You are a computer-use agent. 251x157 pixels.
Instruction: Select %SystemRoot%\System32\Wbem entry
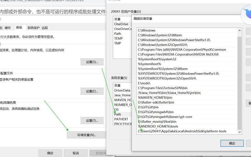[x=187, y=69]
